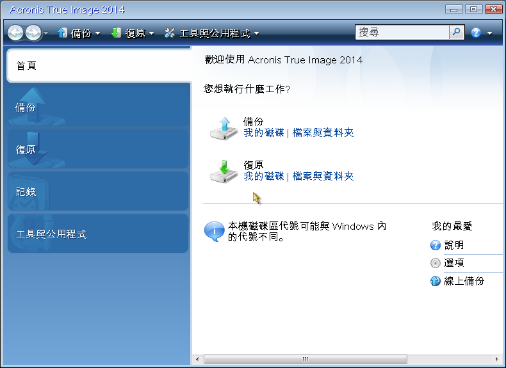Viewport: 506px width, 368px height.
Task: Open 檔案與資料夾 link under 備份
Action: (323, 132)
